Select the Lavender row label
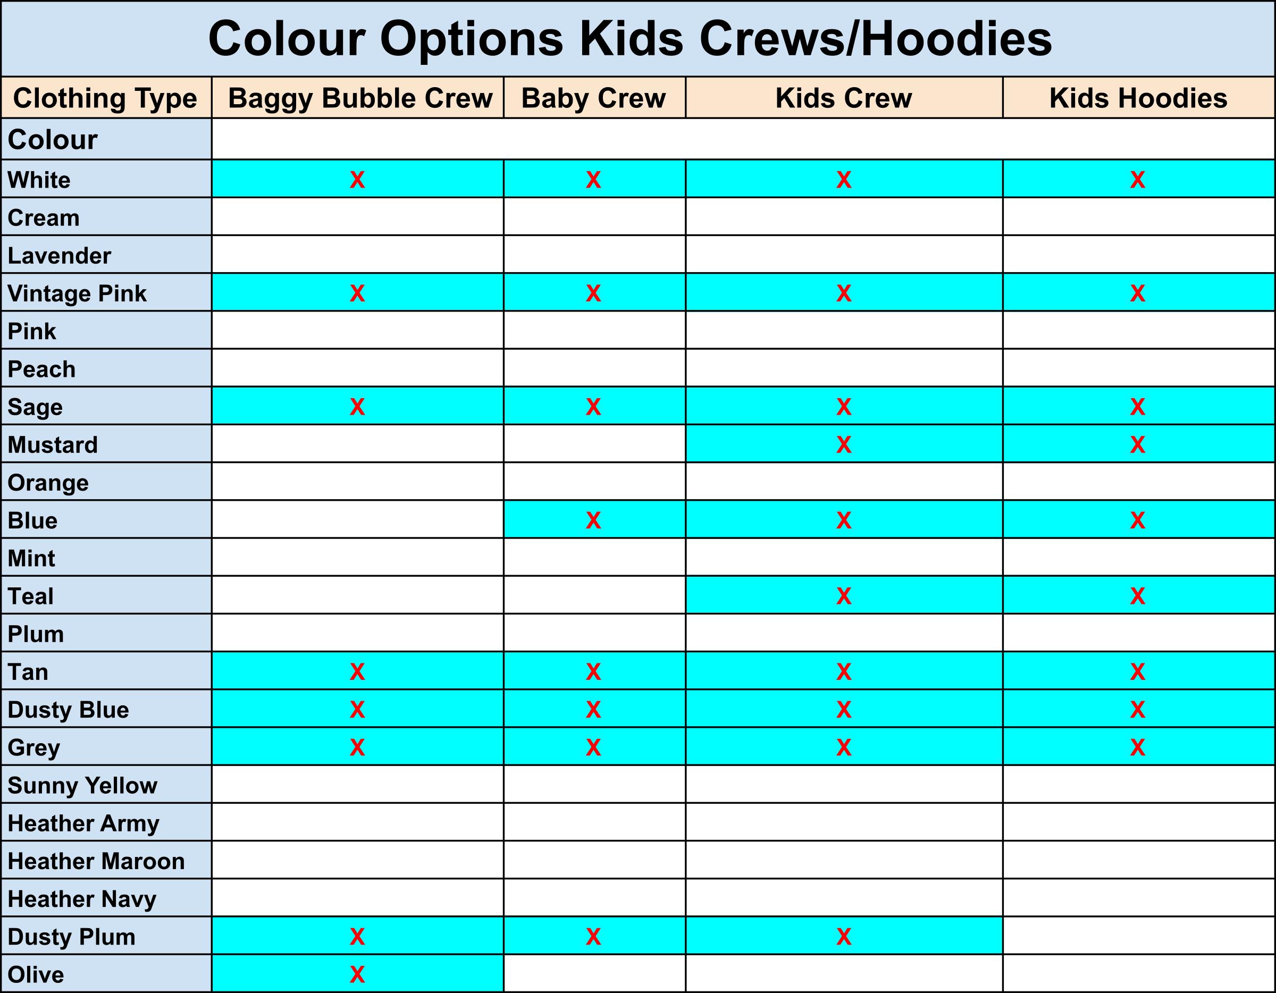Screen dimensions: 1276x993 pos(60,256)
